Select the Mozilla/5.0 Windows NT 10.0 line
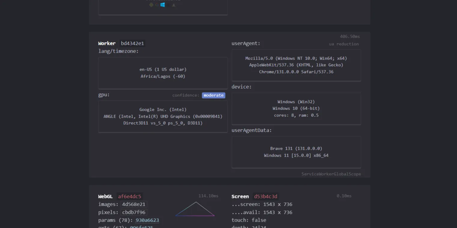The height and width of the screenshot is (228, 457). (296, 58)
